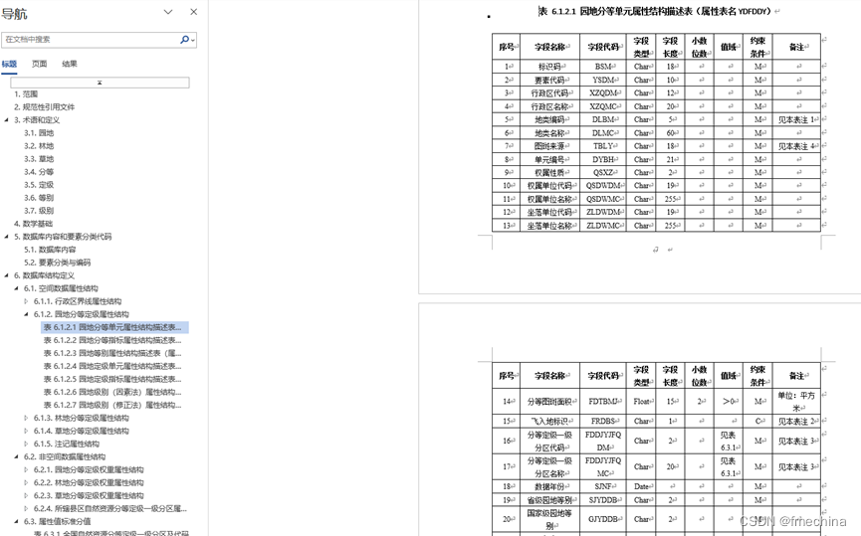
Task: Collapse the 3. 术语和定义 heading
Action: tap(7, 120)
